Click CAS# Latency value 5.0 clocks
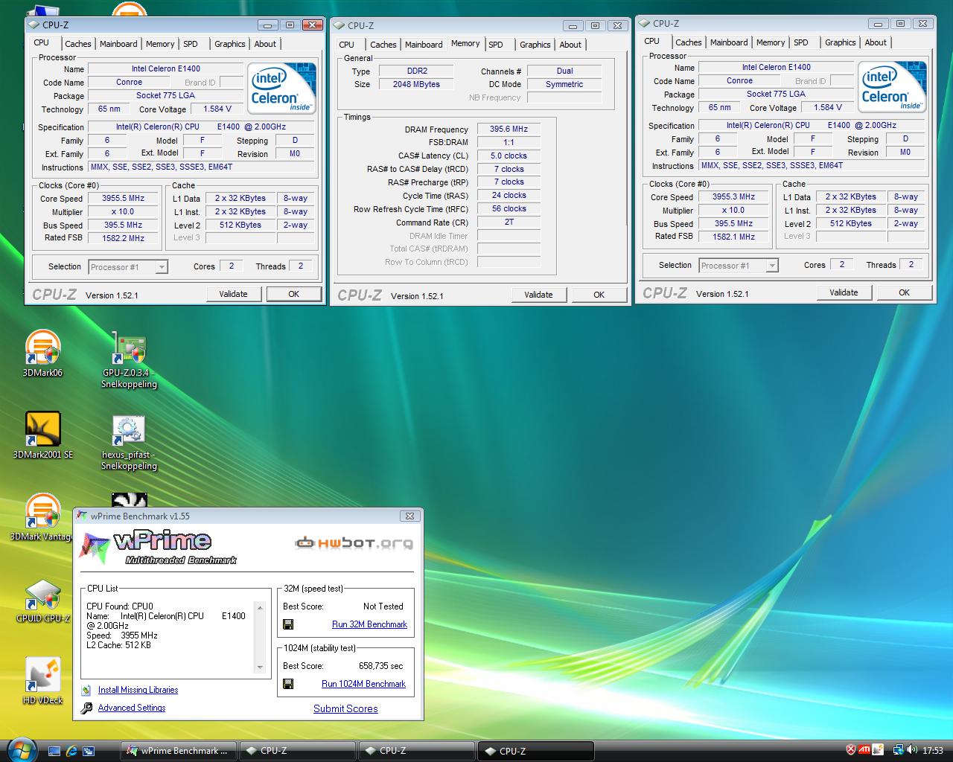This screenshot has width=953, height=762. [509, 156]
